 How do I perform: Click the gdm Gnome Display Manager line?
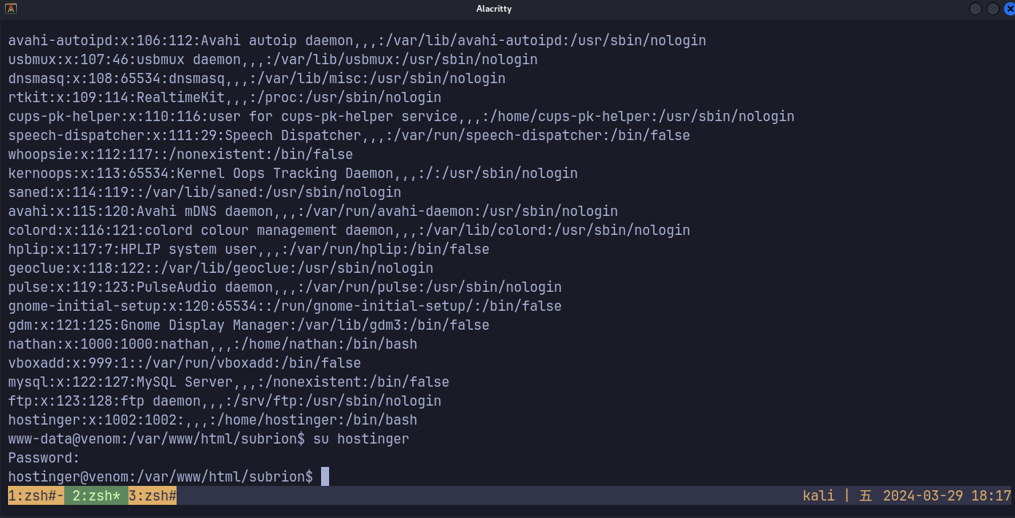(248, 325)
